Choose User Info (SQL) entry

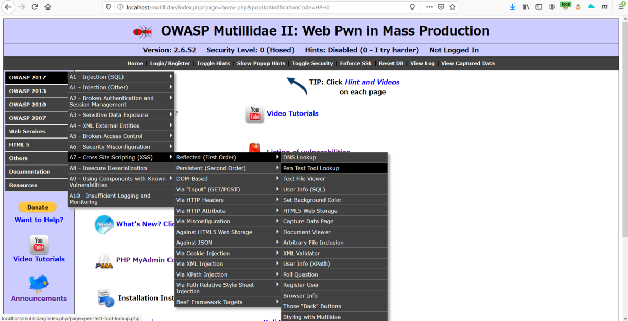(334, 189)
